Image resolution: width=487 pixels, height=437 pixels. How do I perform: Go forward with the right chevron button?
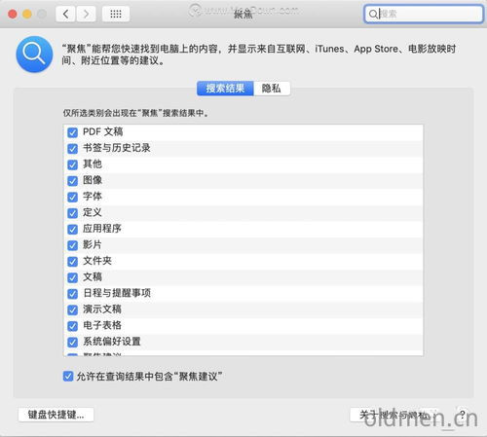tap(86, 14)
